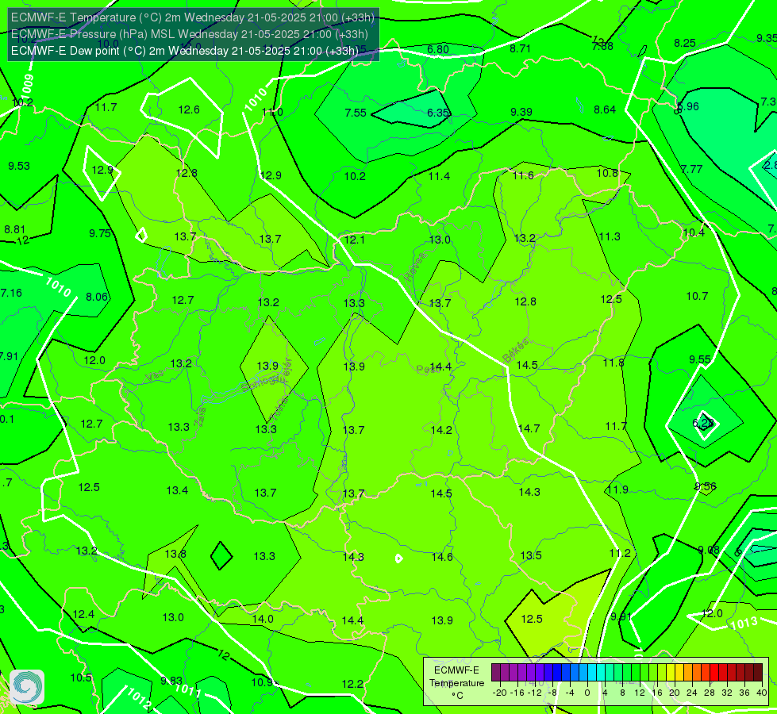Screen dimensions: 777x714
Task: Click the 10.7 temperature value
Action: pos(697,296)
